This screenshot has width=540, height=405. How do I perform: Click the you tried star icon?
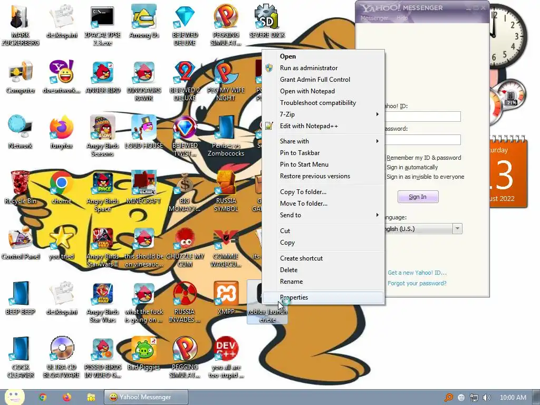click(62, 239)
